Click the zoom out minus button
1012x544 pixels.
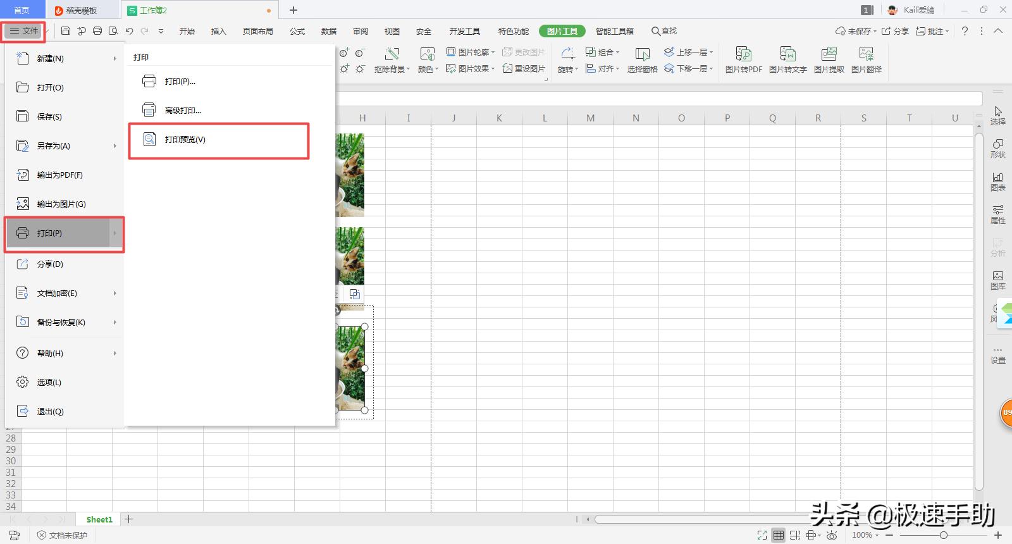(889, 535)
